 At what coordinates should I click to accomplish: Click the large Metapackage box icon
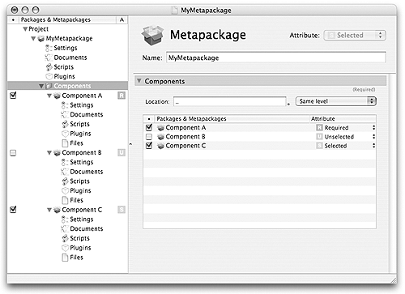coord(152,35)
